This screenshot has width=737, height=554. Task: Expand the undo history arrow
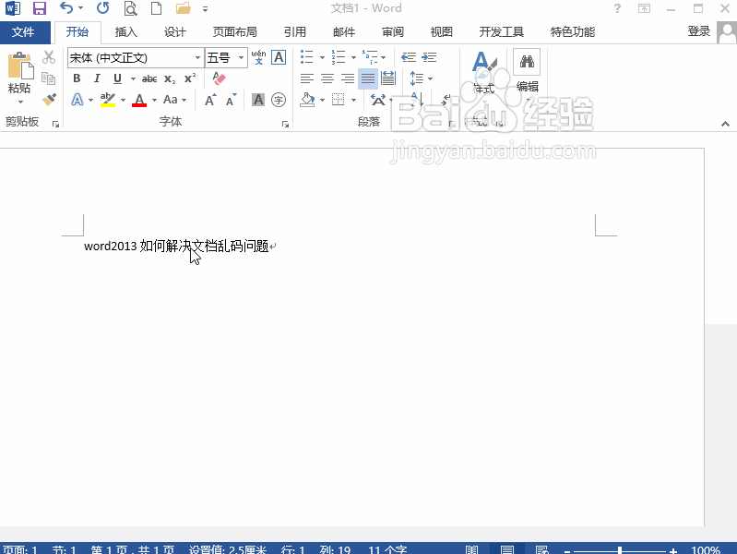coord(81,8)
